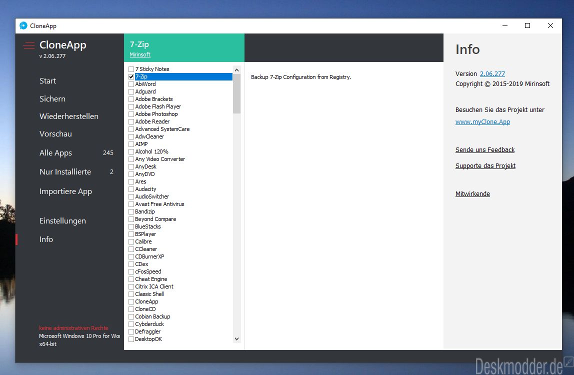This screenshot has width=574, height=375.
Task: Select Avast Free Antivirus entry
Action: coord(159,204)
